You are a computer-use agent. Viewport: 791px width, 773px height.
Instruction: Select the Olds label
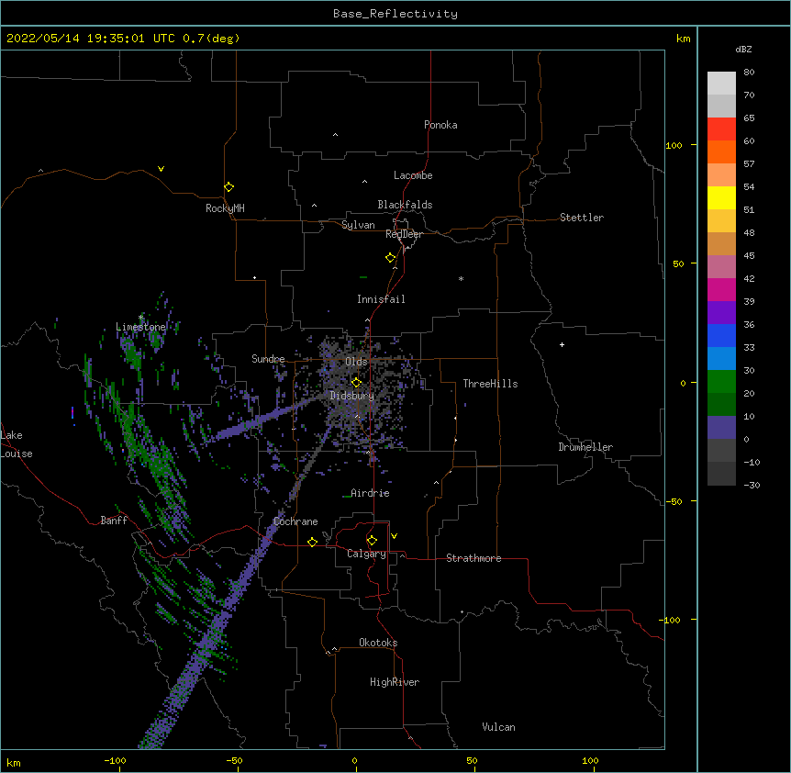[356, 362]
